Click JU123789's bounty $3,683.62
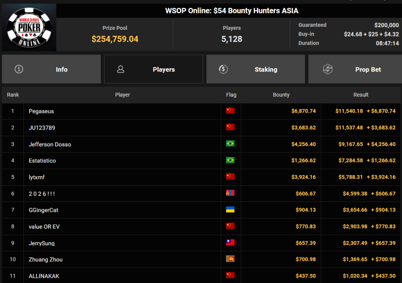 click(x=303, y=128)
